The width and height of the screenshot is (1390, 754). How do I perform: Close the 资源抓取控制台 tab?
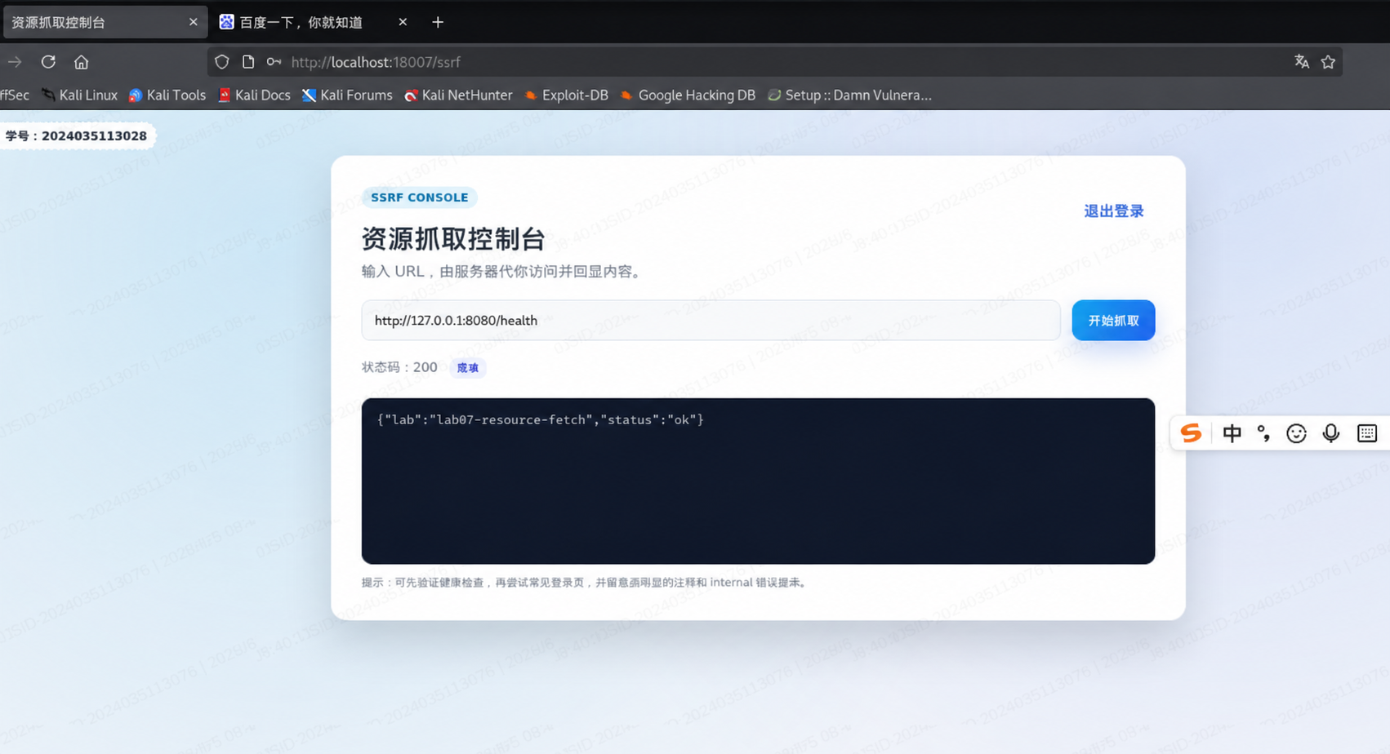pyautogui.click(x=194, y=22)
